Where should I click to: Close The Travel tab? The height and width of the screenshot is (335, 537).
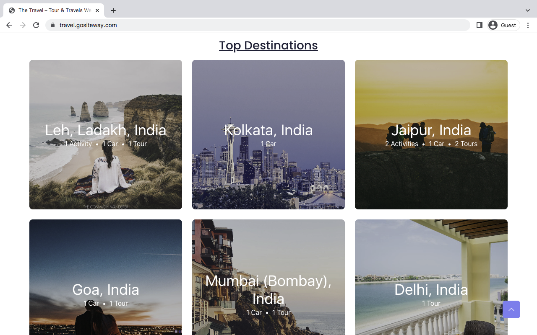[x=97, y=10]
